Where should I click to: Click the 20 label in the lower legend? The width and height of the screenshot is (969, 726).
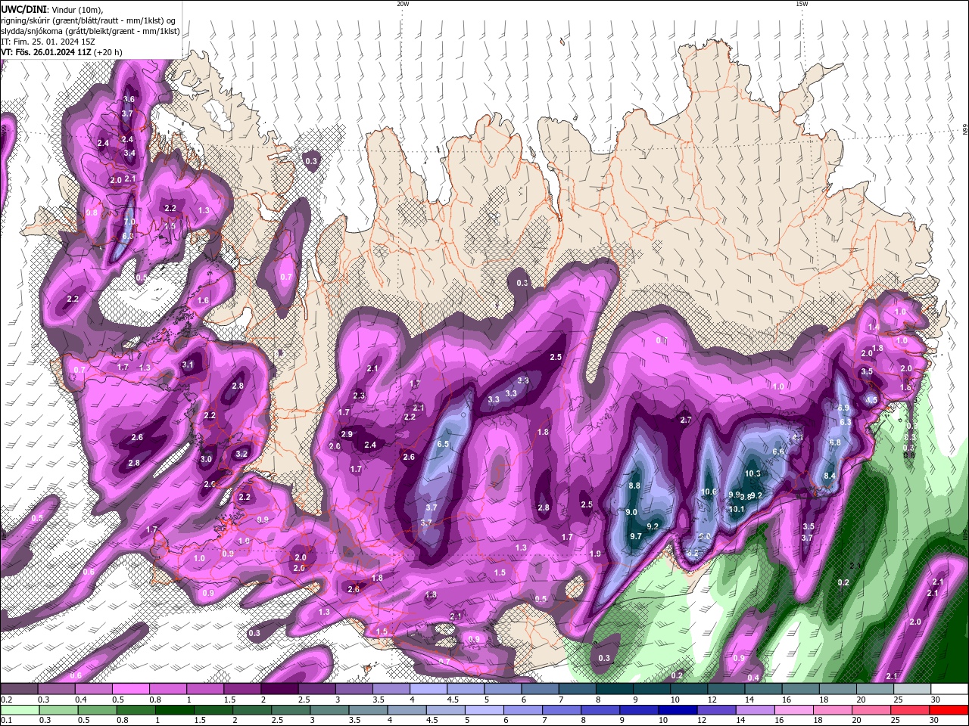pos(856,721)
